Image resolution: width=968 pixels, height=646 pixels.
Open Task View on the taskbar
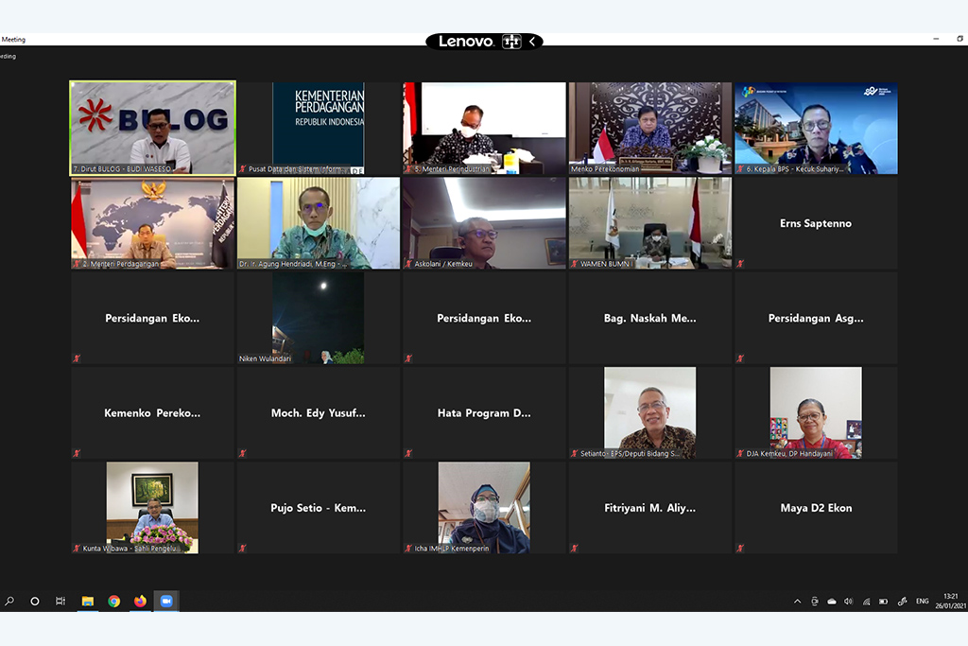pos(60,601)
